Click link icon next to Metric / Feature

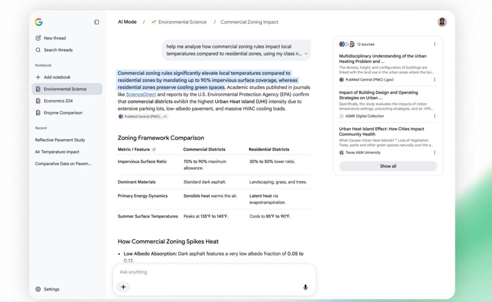154,150
